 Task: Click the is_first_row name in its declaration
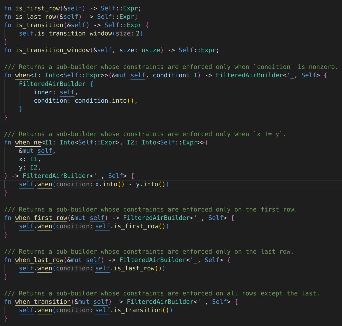point(37,8)
